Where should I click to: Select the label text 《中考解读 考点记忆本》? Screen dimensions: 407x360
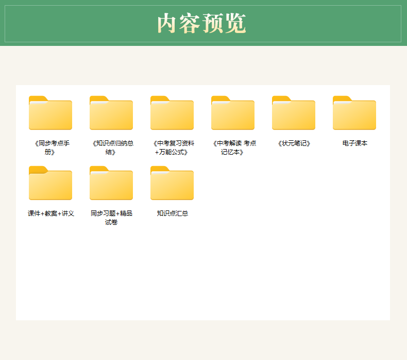pos(234,148)
